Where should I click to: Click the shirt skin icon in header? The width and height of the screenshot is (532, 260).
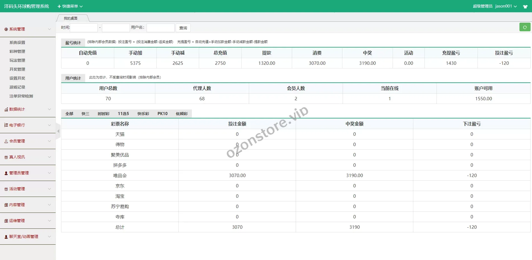coord(525,6)
